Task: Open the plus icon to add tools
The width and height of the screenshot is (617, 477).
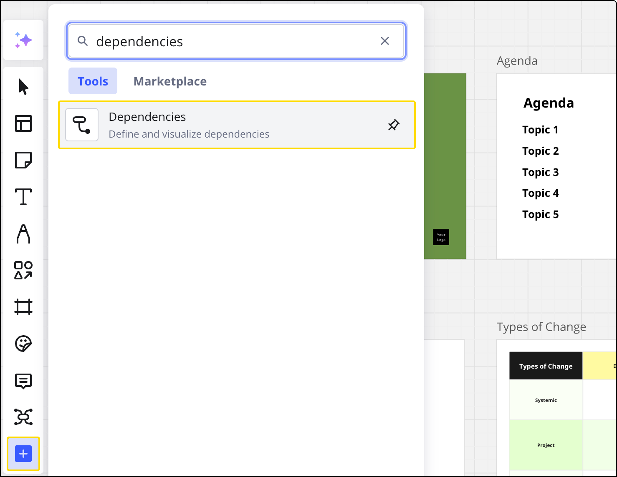Action: point(23,454)
